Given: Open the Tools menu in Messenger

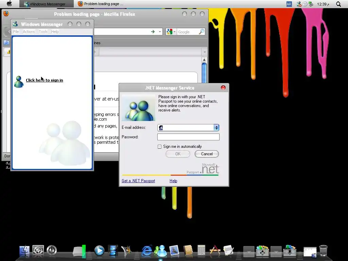Looking at the screenshot, I should coord(43,32).
